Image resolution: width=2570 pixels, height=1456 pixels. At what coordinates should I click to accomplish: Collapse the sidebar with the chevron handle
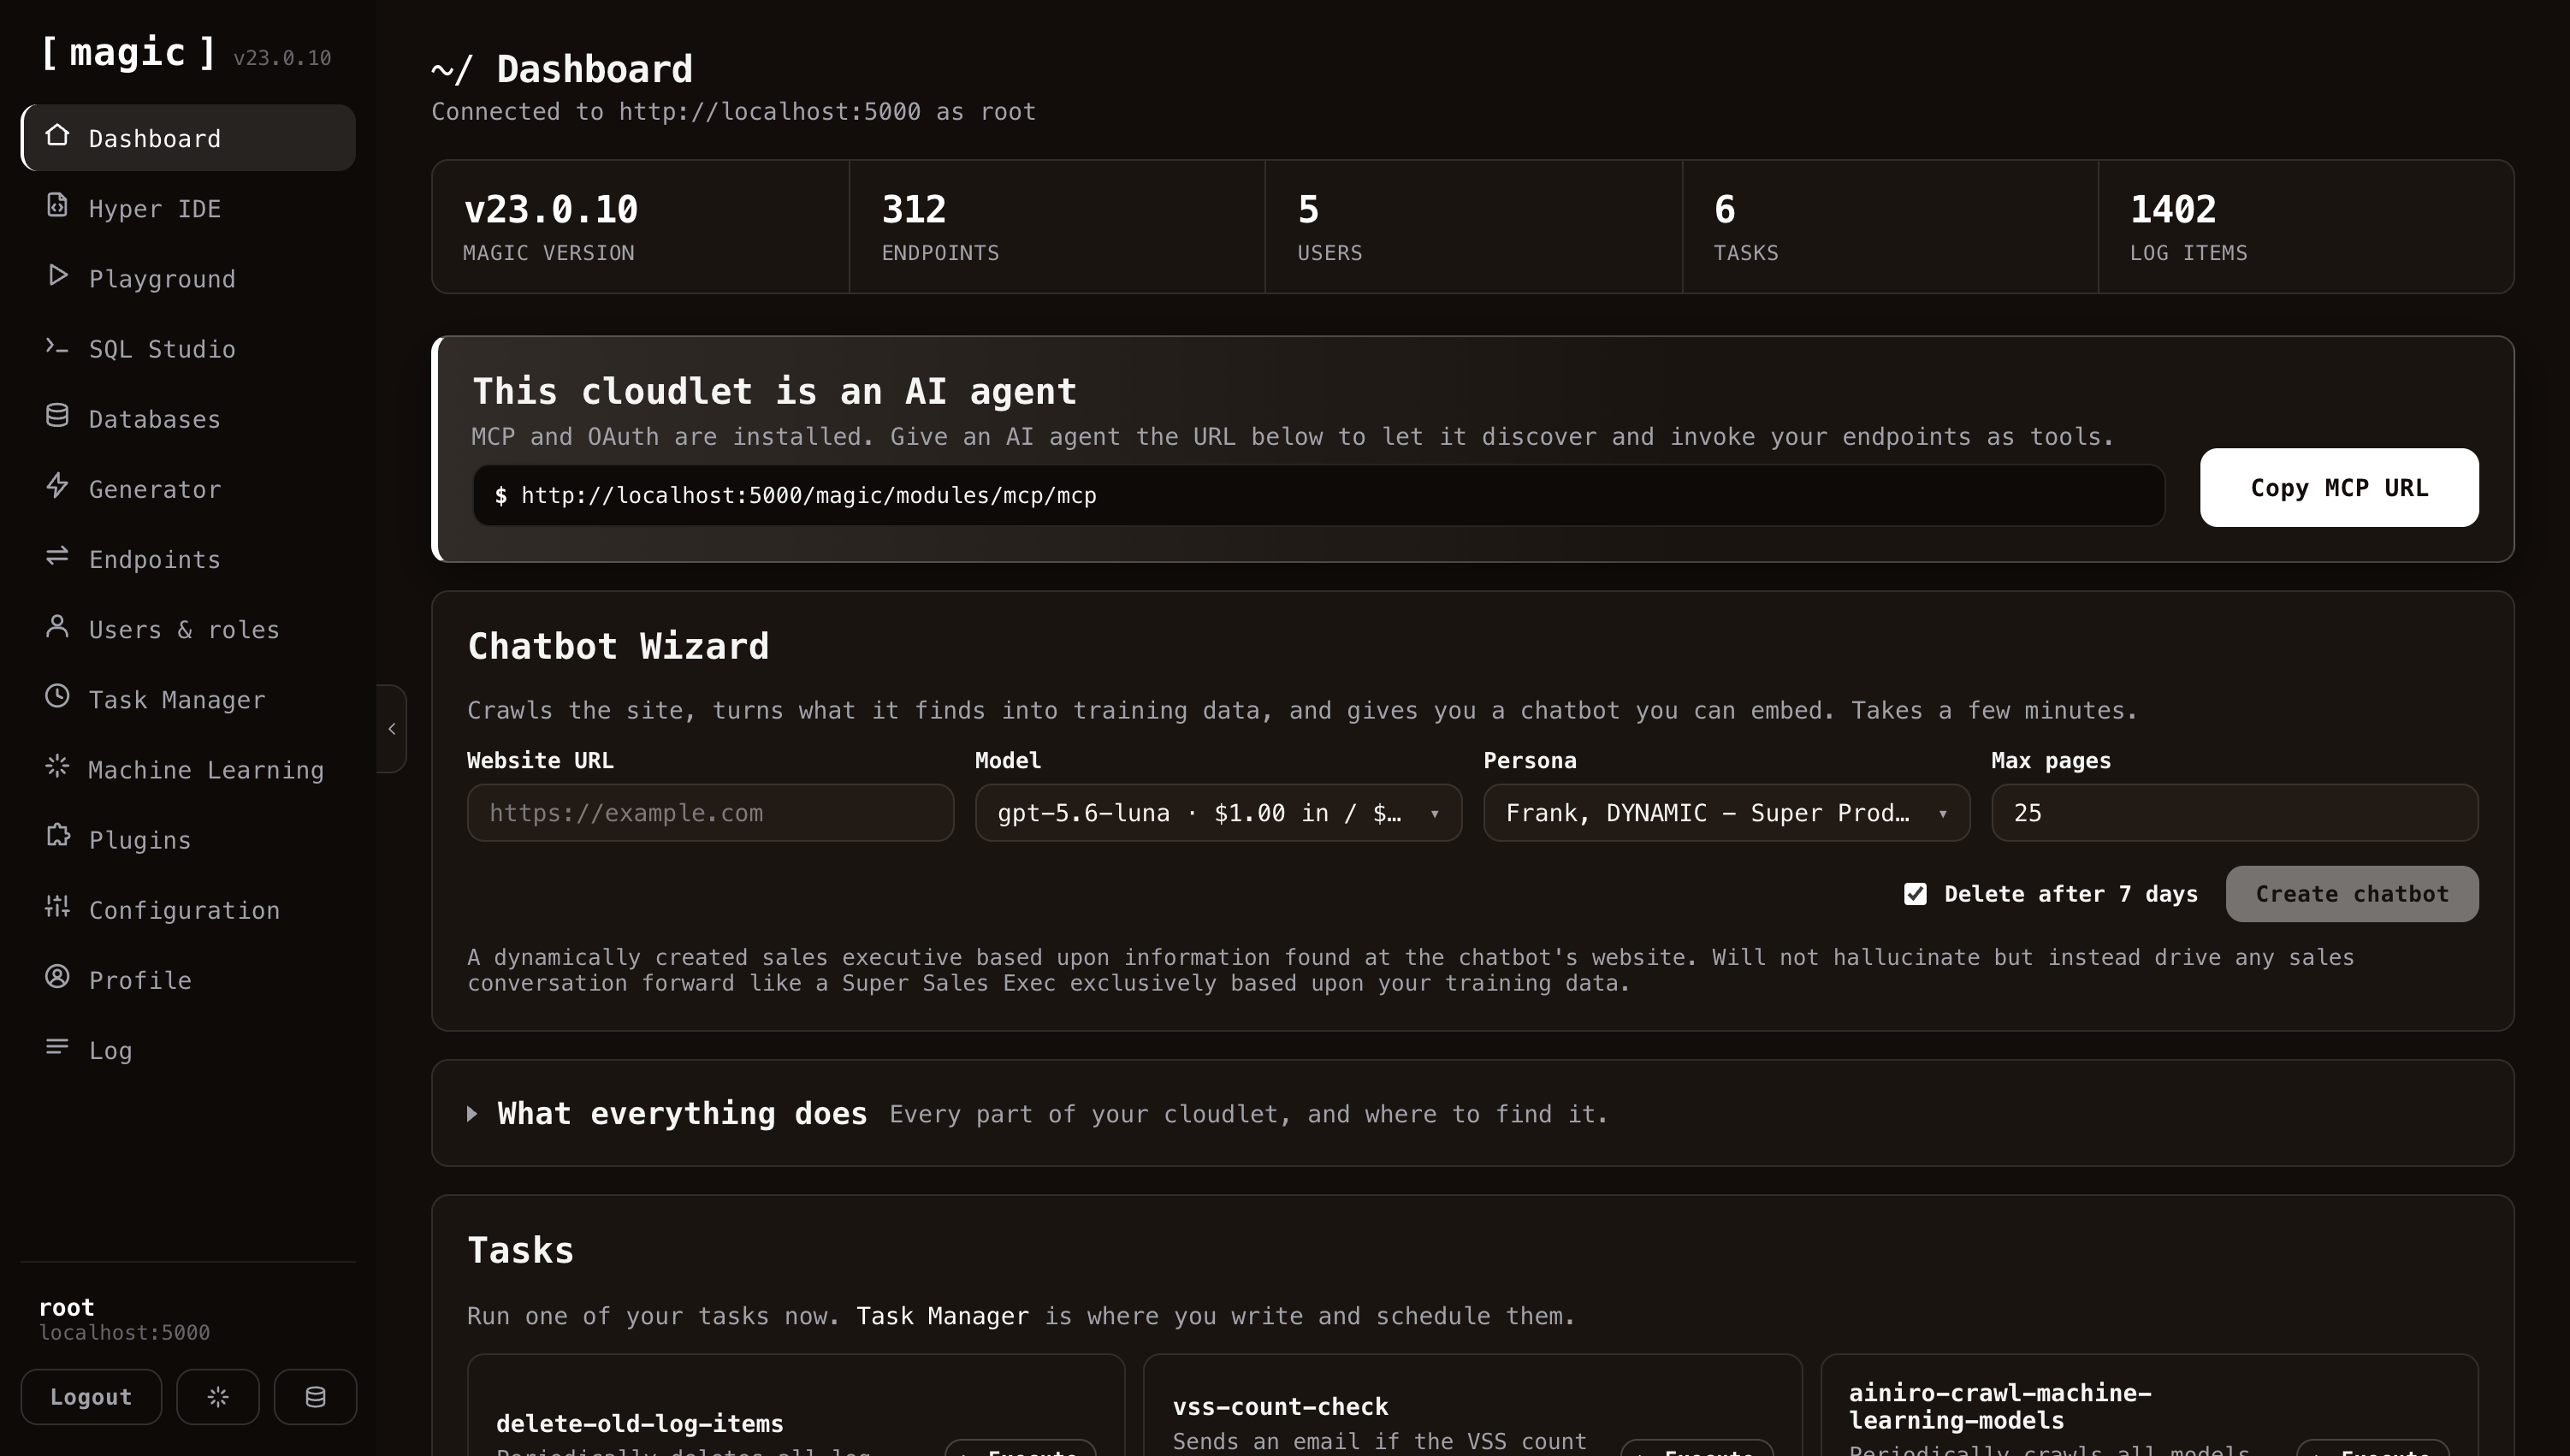[x=391, y=728]
